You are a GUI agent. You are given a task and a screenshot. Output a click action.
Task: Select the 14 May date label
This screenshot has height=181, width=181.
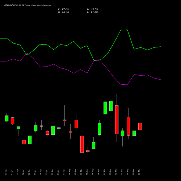pos(116,172)
